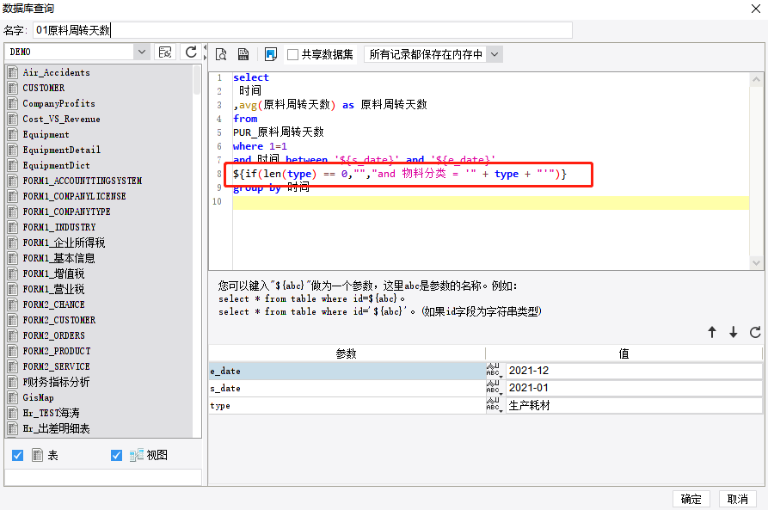Refresh the parameter list icon
The width and height of the screenshot is (768, 510).
click(755, 332)
